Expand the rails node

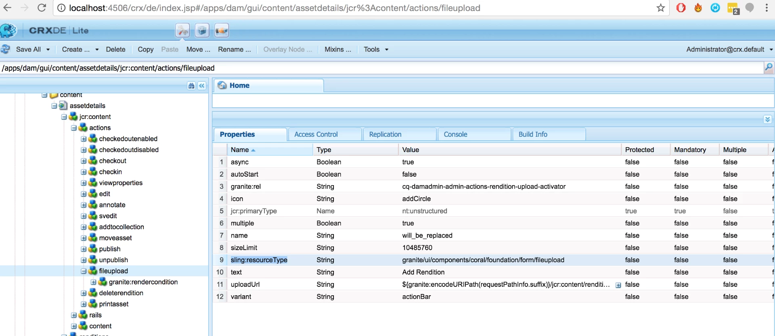pos(74,315)
